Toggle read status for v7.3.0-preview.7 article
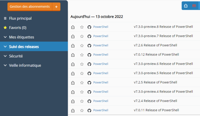Screen dimensions: 200x116 coord(73,36)
